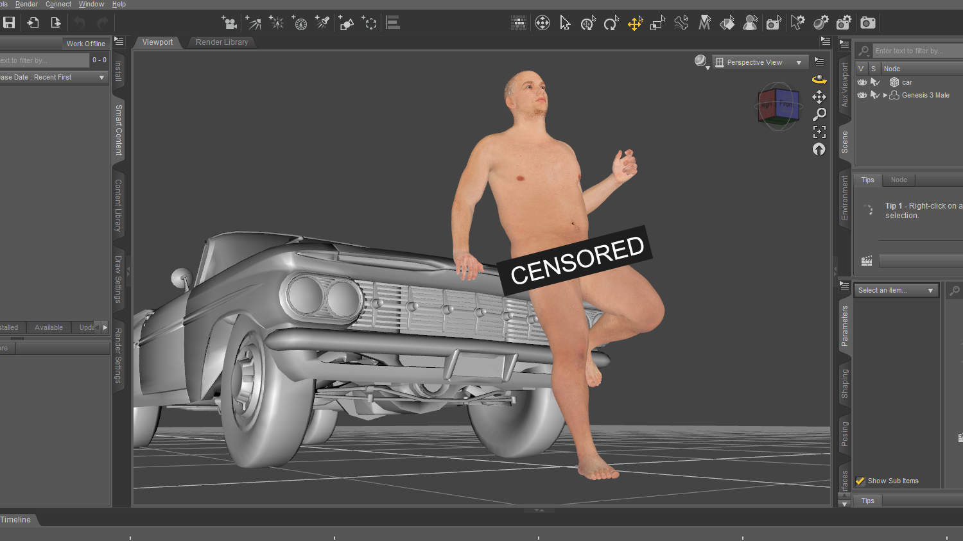Open the Window menu
This screenshot has height=541, width=963.
coord(91,4)
